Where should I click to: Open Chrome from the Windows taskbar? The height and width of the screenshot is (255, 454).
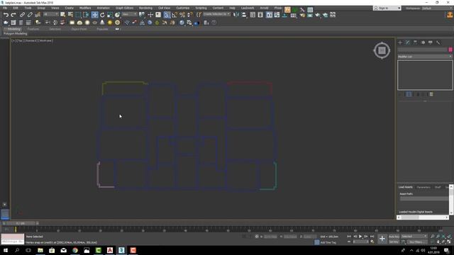[x=75, y=250]
